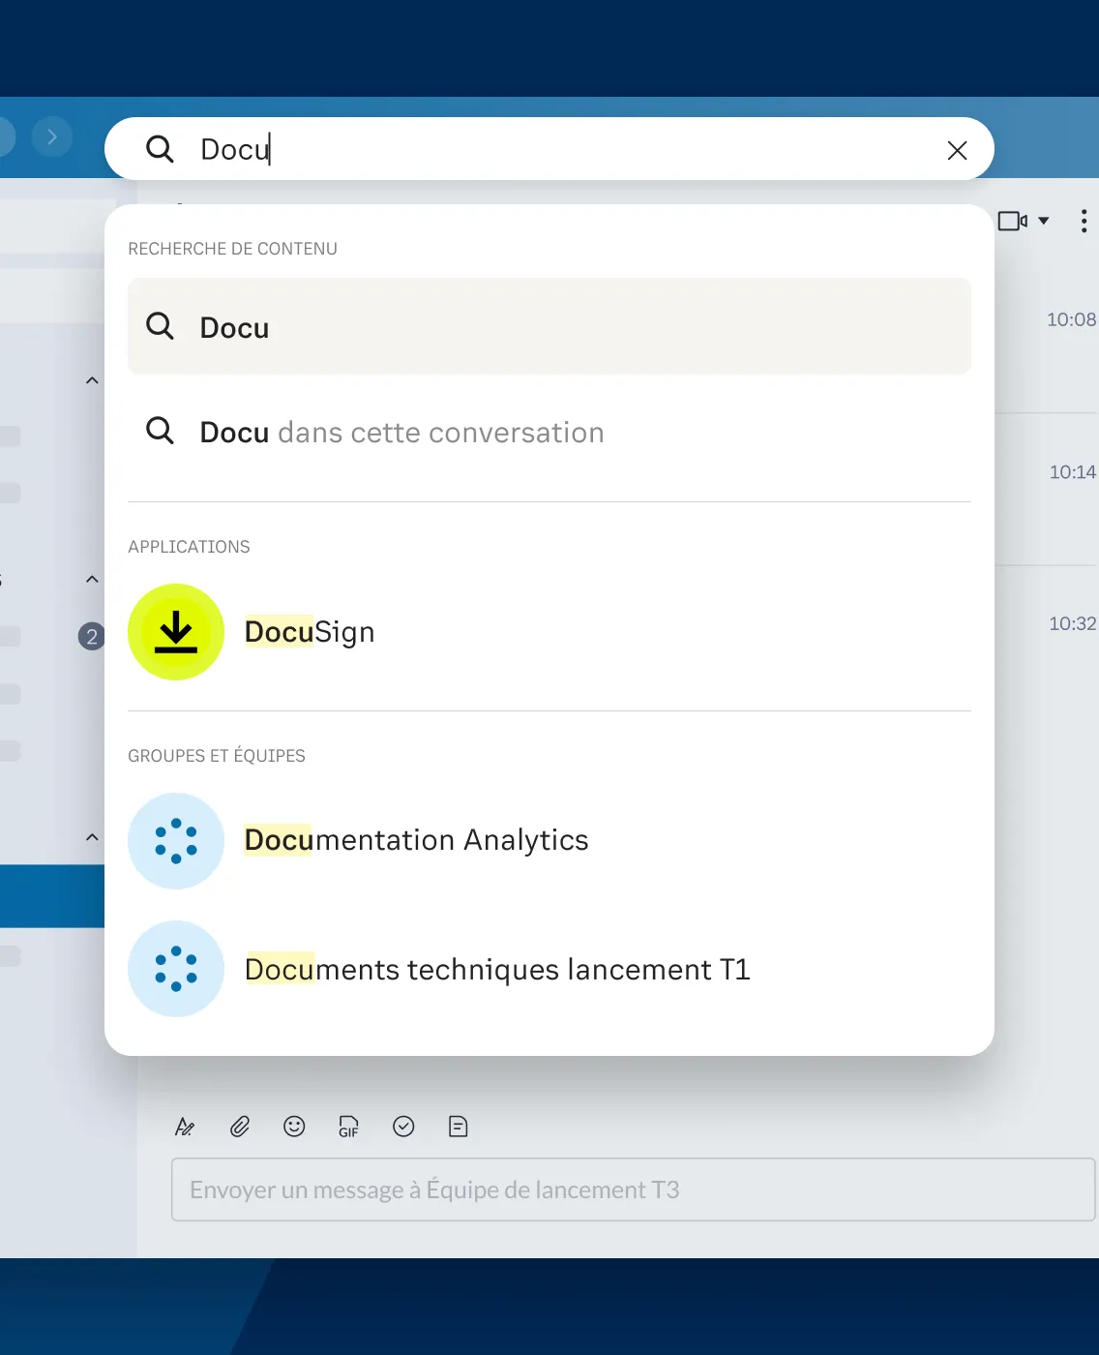Click the magnifier icon in the search bar
The height and width of the screenshot is (1355, 1099).
160,149
